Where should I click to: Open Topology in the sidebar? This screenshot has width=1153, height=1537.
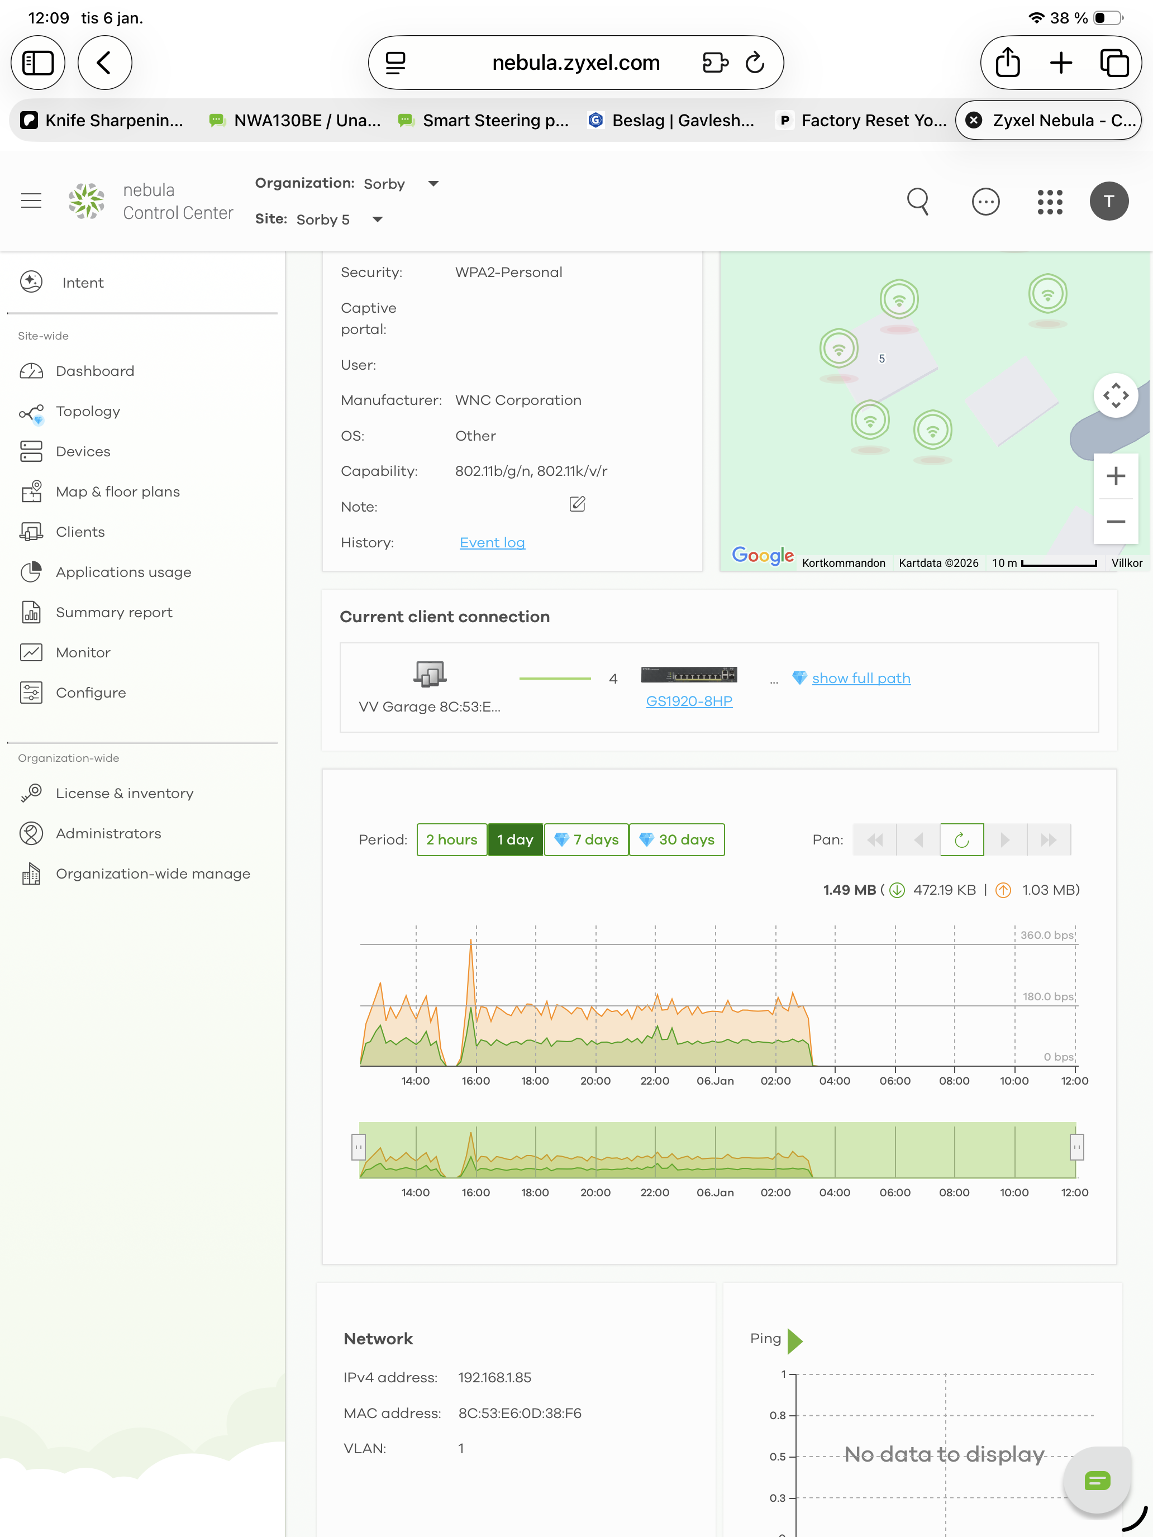pos(88,412)
